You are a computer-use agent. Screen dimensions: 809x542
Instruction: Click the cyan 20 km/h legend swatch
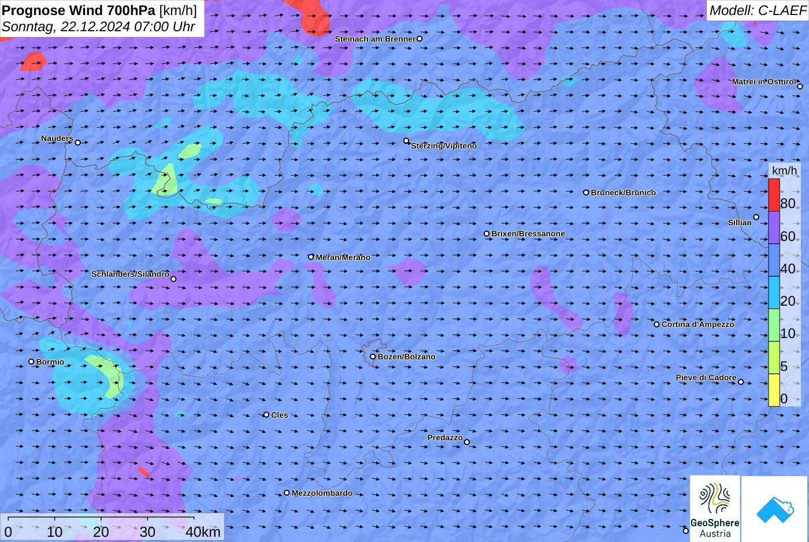pyautogui.click(x=774, y=293)
